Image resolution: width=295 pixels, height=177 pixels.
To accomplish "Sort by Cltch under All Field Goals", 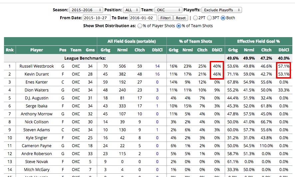I will [x=140, y=50].
